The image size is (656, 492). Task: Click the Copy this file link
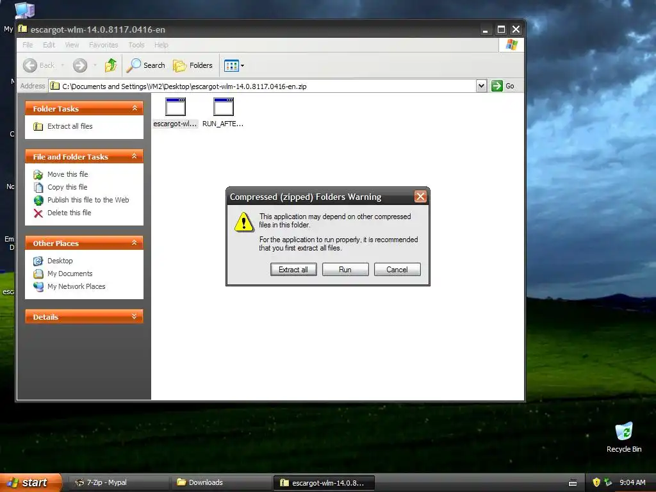point(67,187)
